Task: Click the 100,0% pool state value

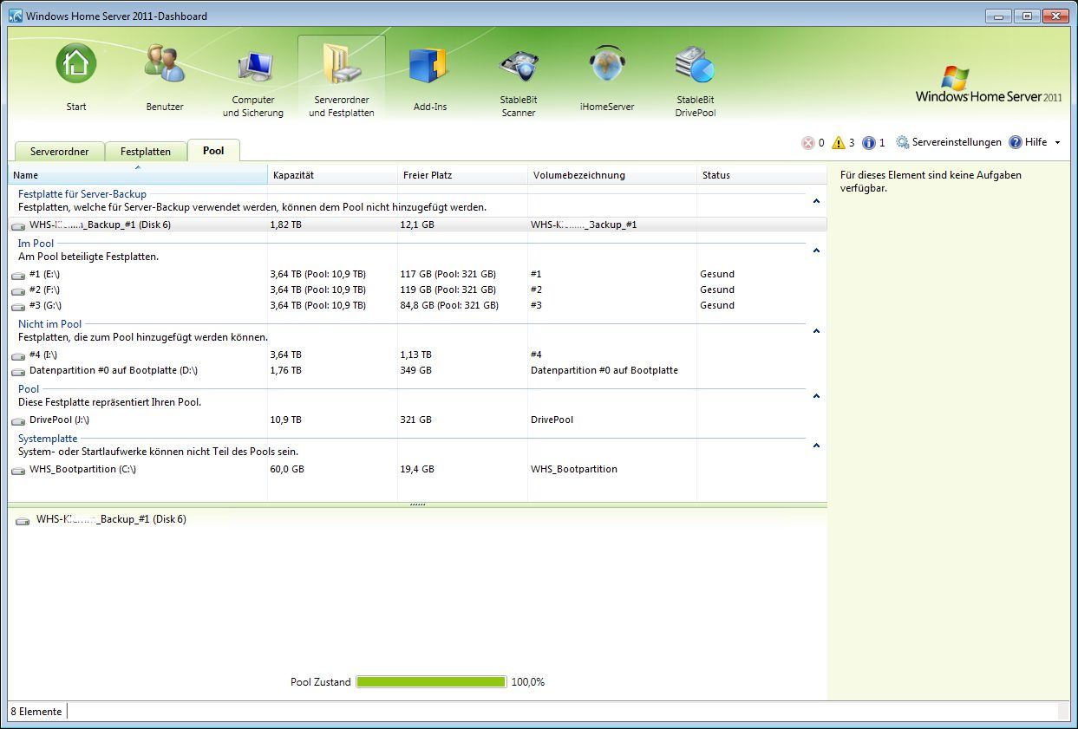Action: pos(528,682)
